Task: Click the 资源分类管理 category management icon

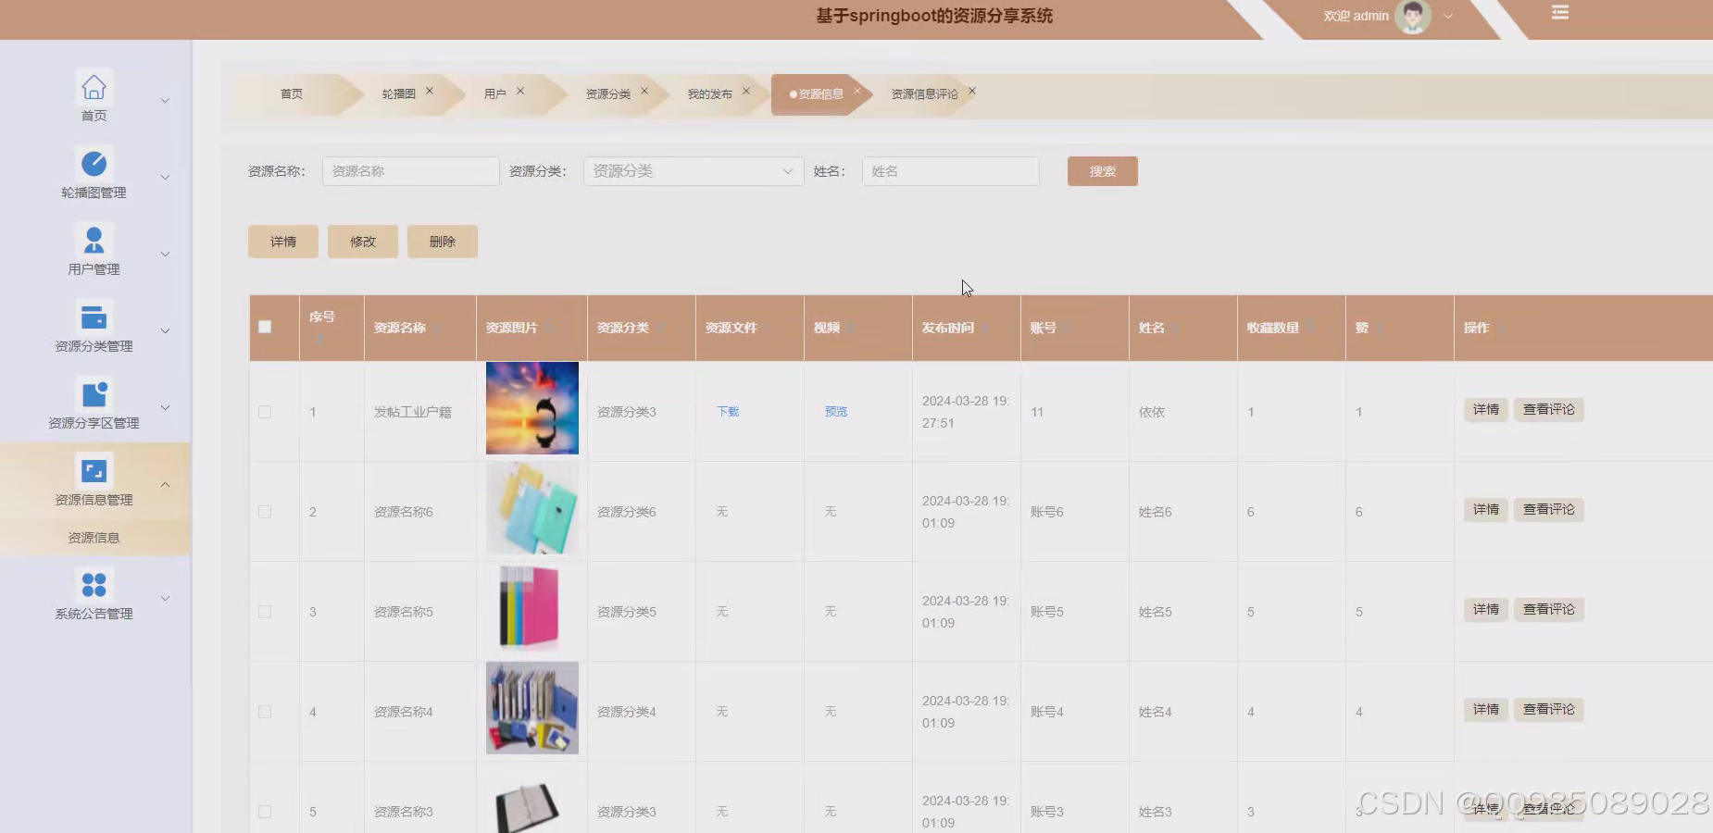Action: point(94,317)
